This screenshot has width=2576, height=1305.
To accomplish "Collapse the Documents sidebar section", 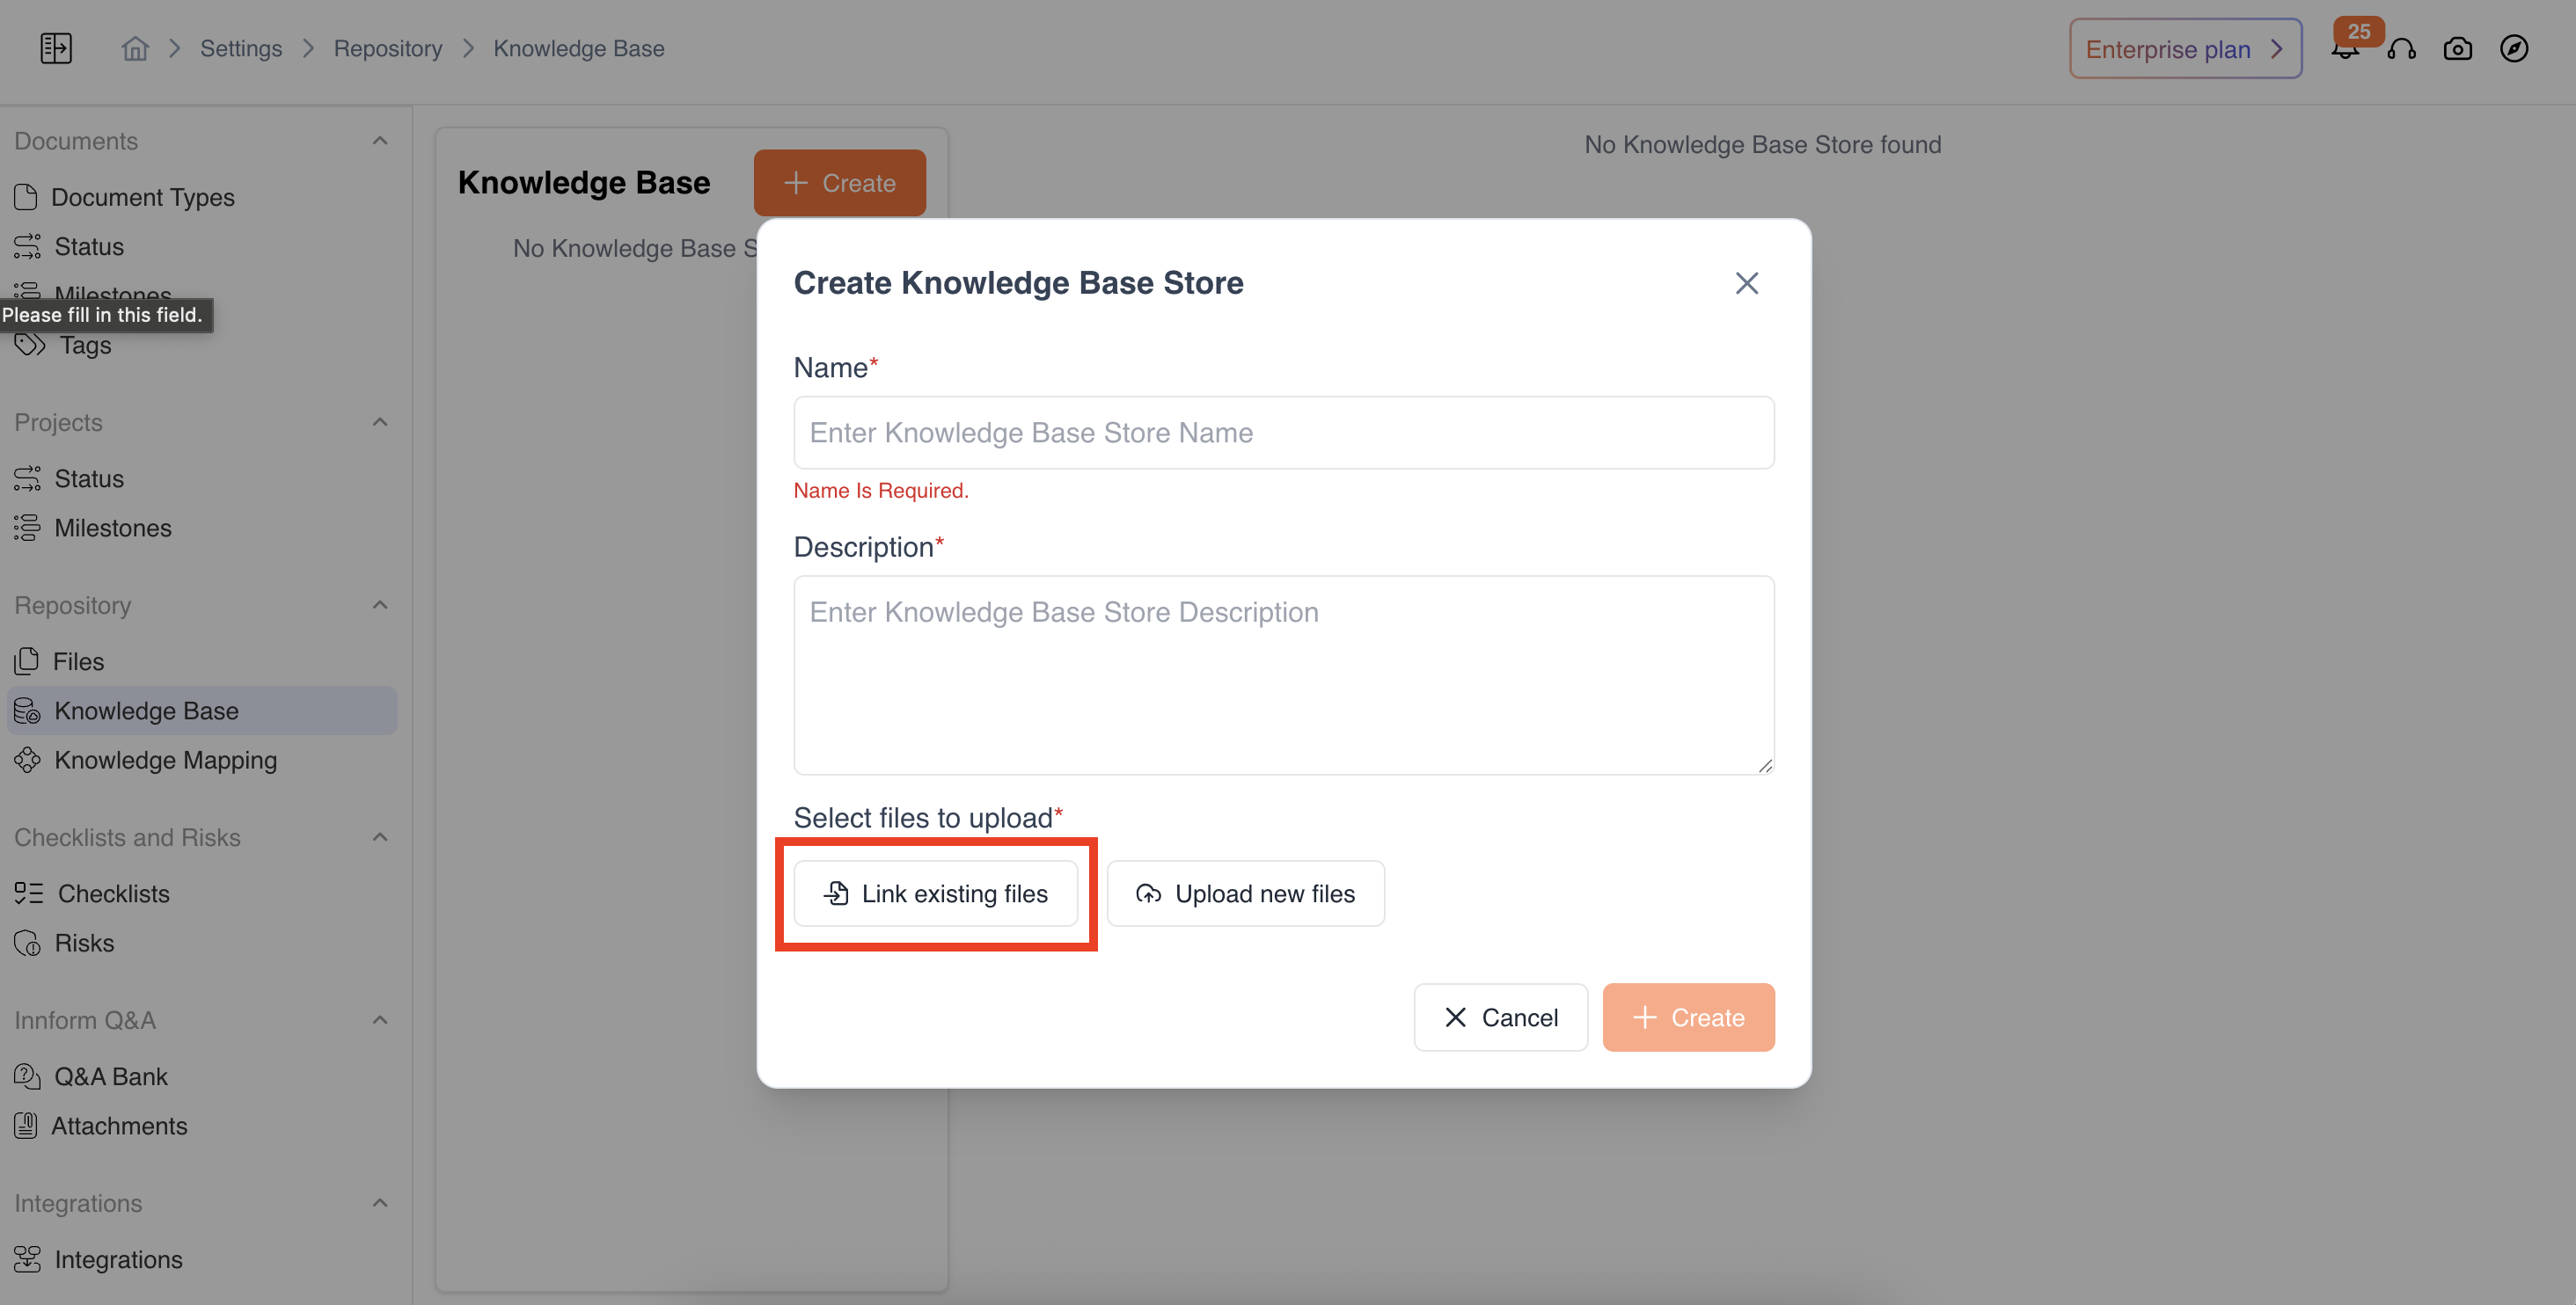I will tap(380, 141).
